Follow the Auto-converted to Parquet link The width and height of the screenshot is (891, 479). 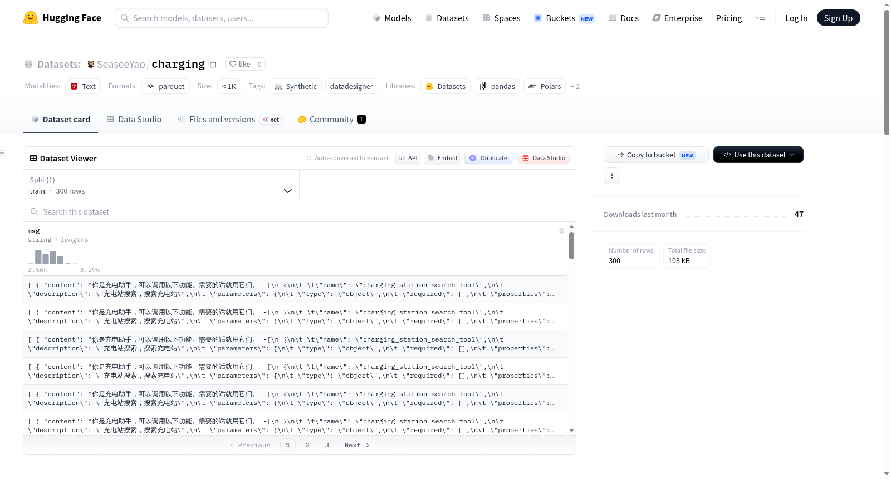(336, 158)
